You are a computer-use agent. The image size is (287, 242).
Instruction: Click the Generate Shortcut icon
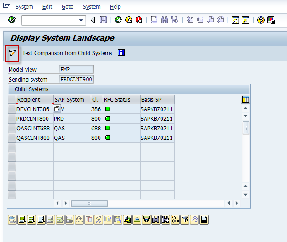[245, 20]
